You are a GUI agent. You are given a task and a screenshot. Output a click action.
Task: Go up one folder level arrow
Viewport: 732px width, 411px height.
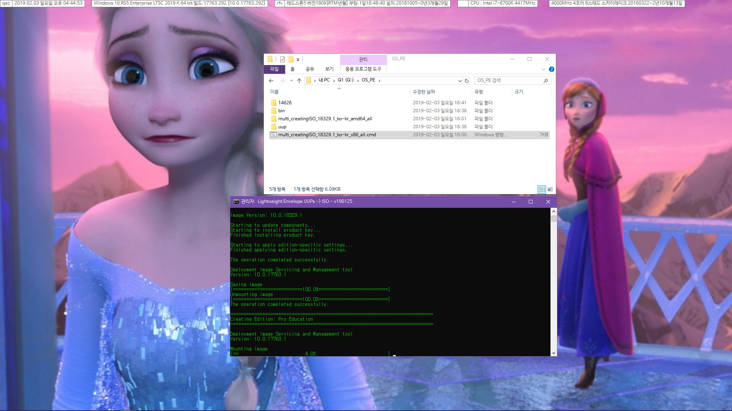[299, 80]
